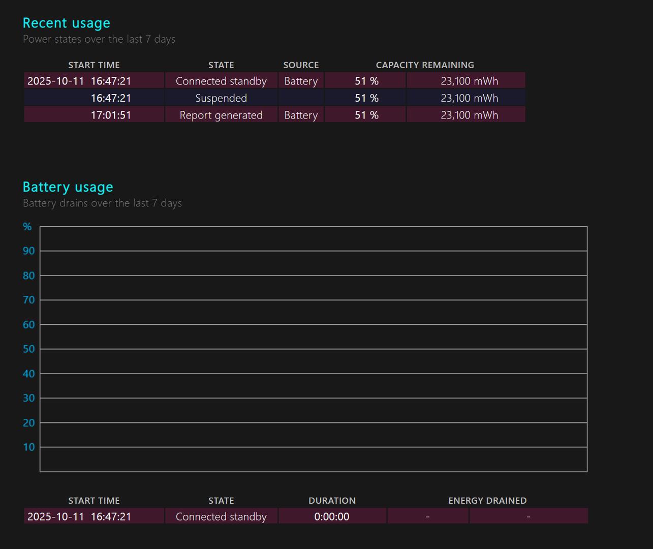653x549 pixels.
Task: Click 23,100 mWh in the Report generated row
Action: pyautogui.click(x=469, y=115)
